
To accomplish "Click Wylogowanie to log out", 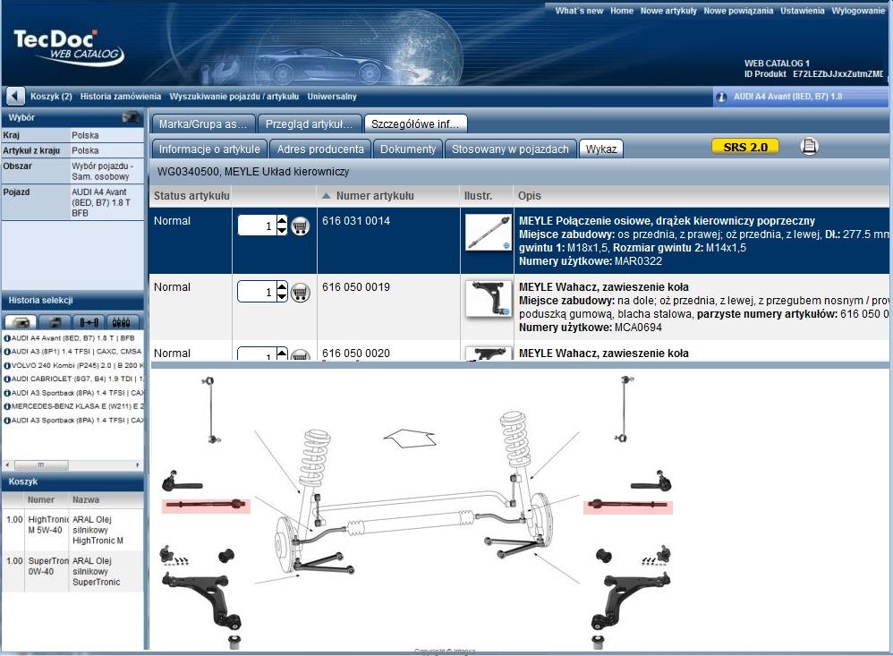I will (858, 11).
